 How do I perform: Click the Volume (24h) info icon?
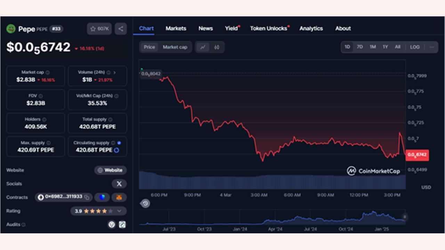108,73
